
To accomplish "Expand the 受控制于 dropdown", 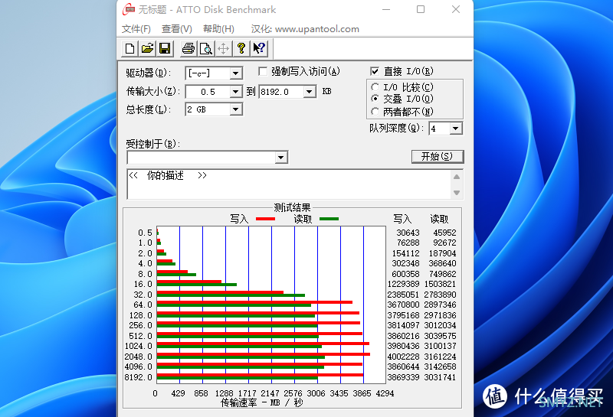I will [x=280, y=158].
